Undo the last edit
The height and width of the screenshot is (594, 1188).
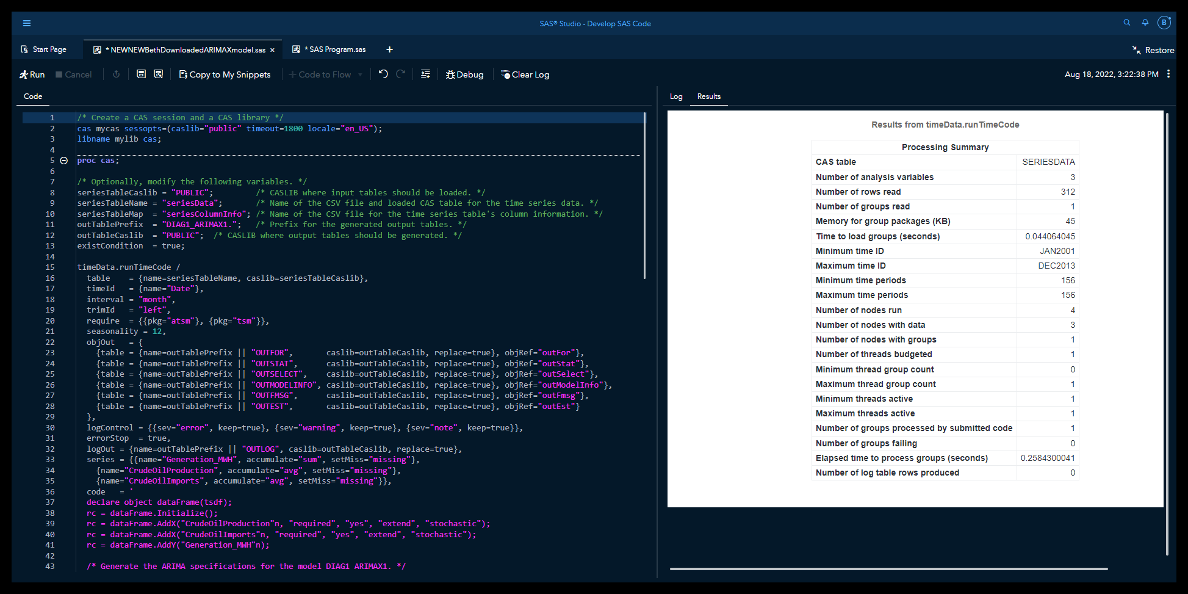pyautogui.click(x=383, y=74)
